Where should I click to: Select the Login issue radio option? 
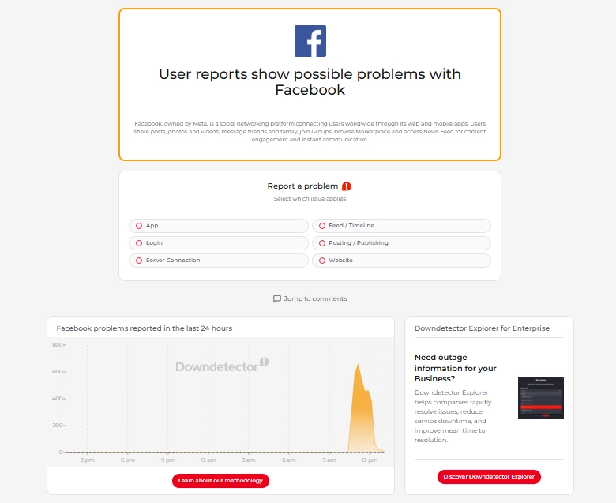click(219, 243)
